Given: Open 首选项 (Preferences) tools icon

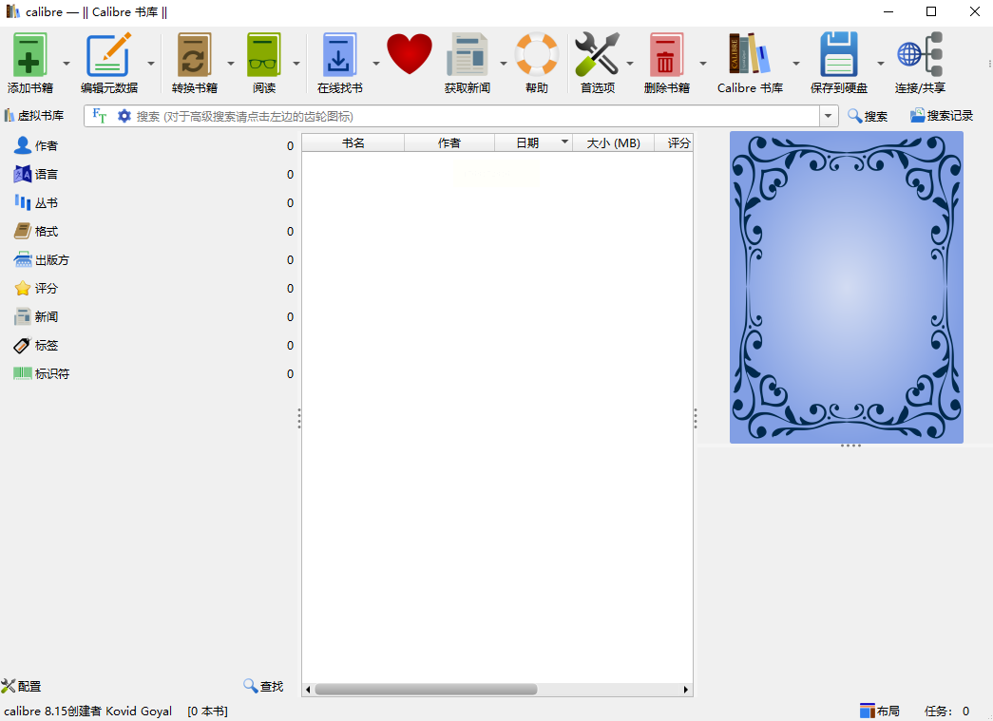Looking at the screenshot, I should tap(597, 56).
